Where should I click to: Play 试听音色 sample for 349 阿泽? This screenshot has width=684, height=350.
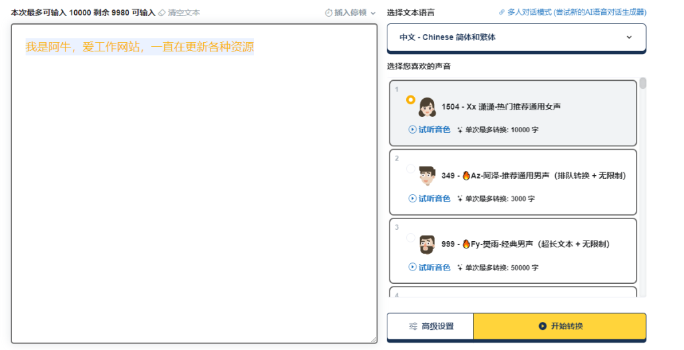tap(430, 198)
